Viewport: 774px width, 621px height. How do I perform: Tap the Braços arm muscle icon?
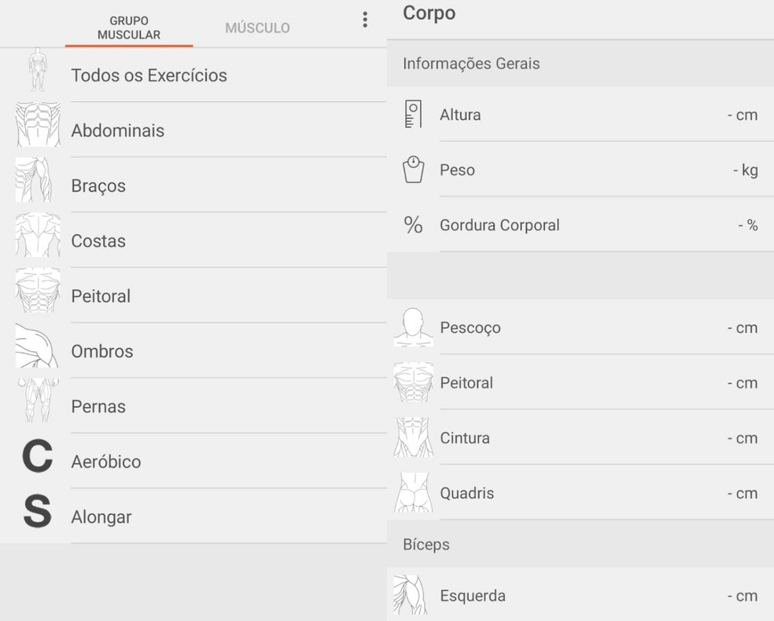tap(35, 181)
